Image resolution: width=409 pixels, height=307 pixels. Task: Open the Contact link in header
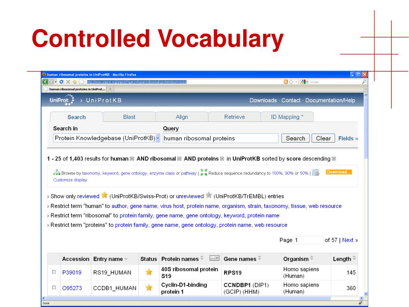coord(291,100)
